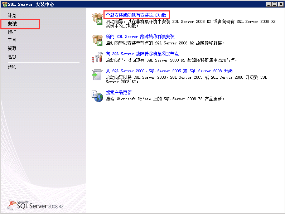The height and width of the screenshot is (214, 285).
Task: Click the tools icon beside 向 SQL Server 故障转移群集添加节点
Action: pos(98,57)
